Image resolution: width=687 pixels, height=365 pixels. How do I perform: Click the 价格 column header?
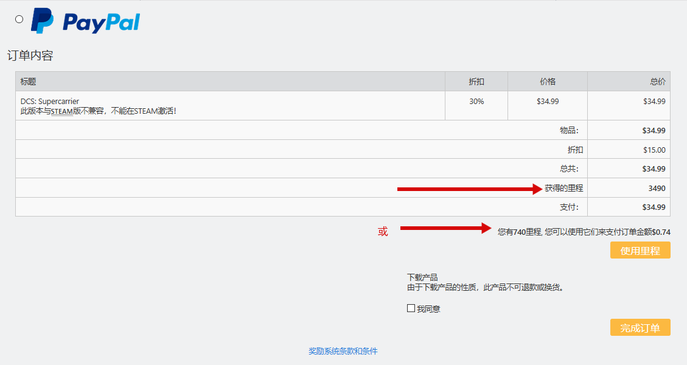(x=548, y=82)
